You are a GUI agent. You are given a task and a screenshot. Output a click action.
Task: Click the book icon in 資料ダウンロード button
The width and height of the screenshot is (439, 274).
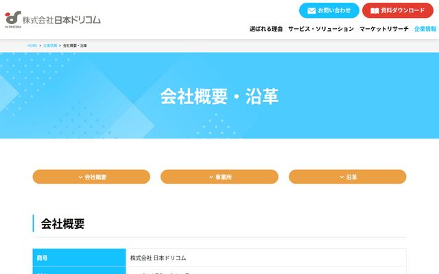(375, 11)
